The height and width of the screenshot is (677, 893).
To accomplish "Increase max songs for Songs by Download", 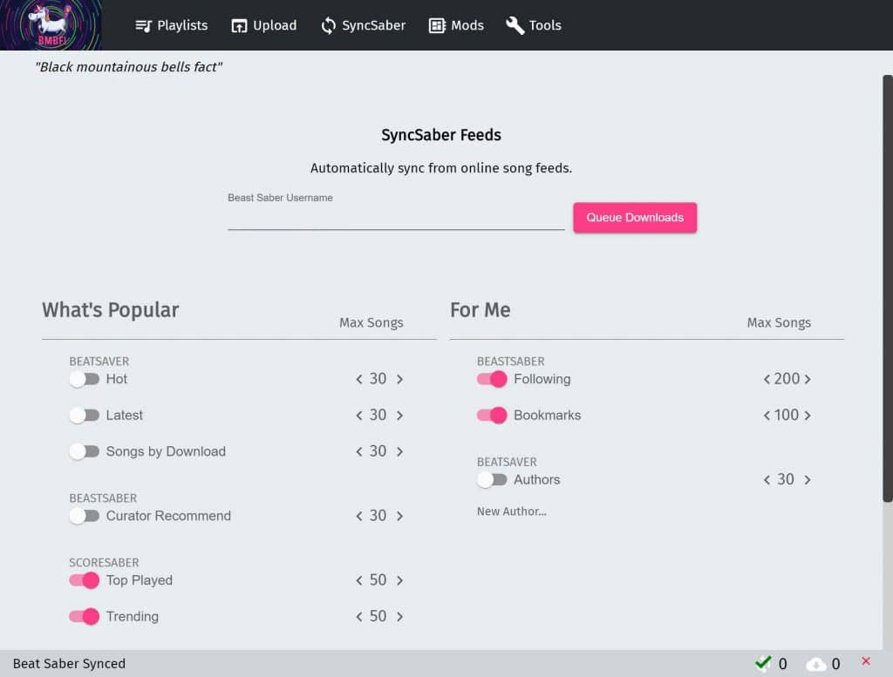I will [399, 451].
